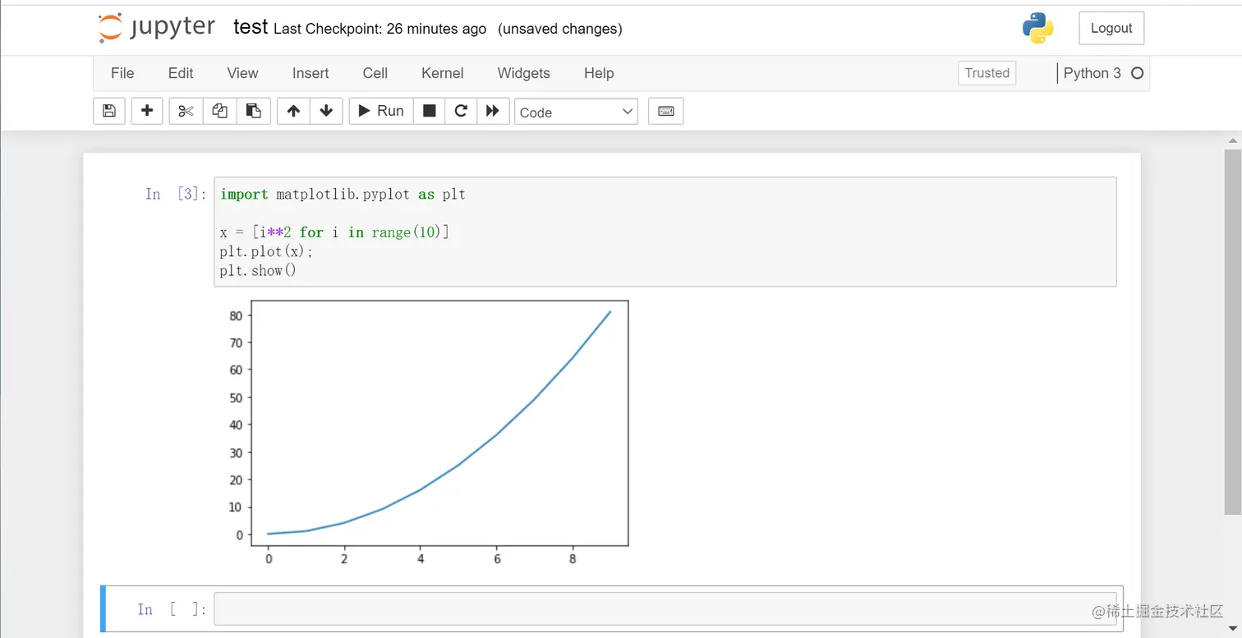This screenshot has width=1242, height=638.
Task: Click the 'In [ ]:' empty cell prompt
Action: click(172, 609)
